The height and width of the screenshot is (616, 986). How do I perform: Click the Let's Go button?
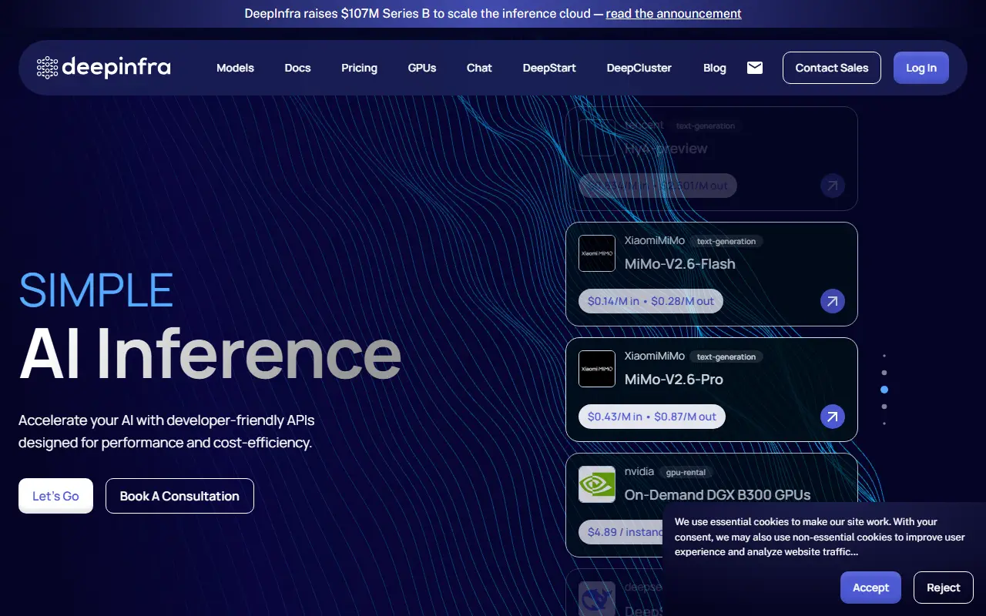[x=55, y=496]
